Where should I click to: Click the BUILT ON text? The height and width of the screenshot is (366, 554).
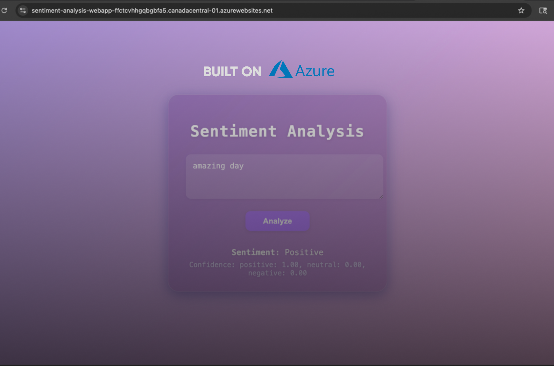point(232,72)
